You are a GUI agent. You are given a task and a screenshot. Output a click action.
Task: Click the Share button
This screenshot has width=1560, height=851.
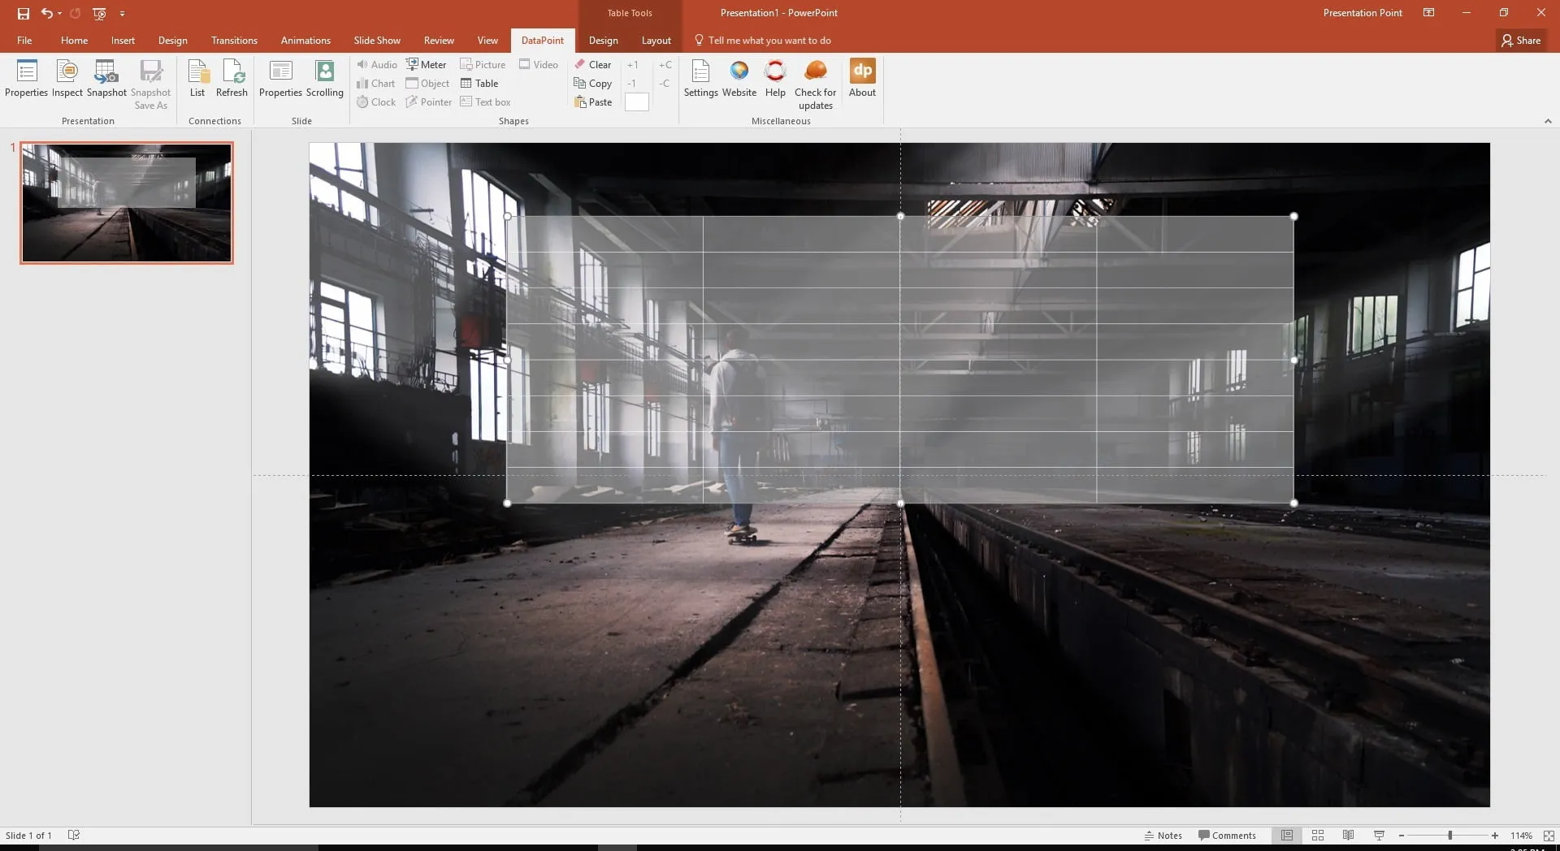(x=1521, y=41)
